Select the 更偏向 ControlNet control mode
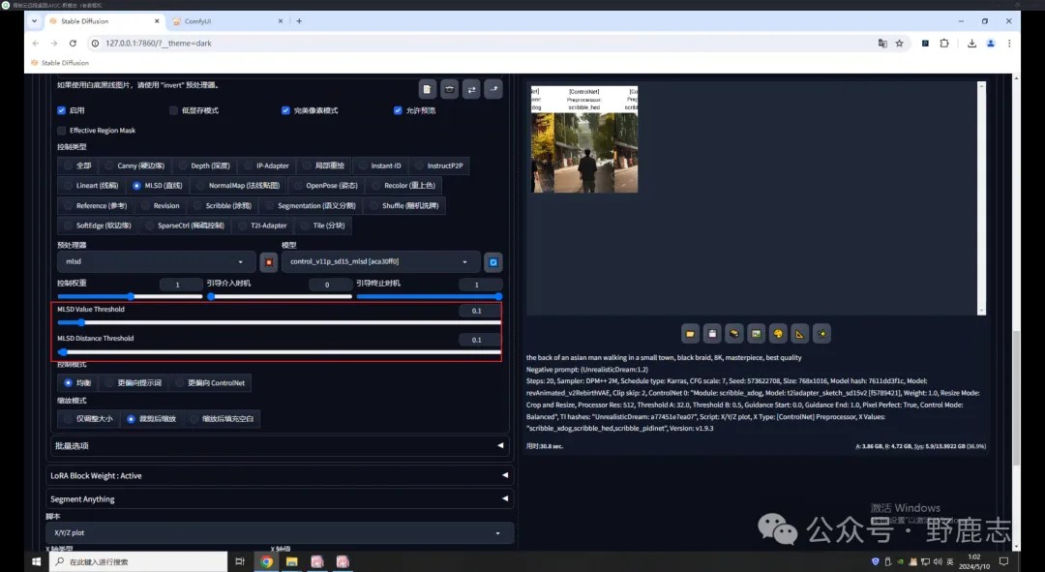This screenshot has width=1045, height=572. pos(211,382)
